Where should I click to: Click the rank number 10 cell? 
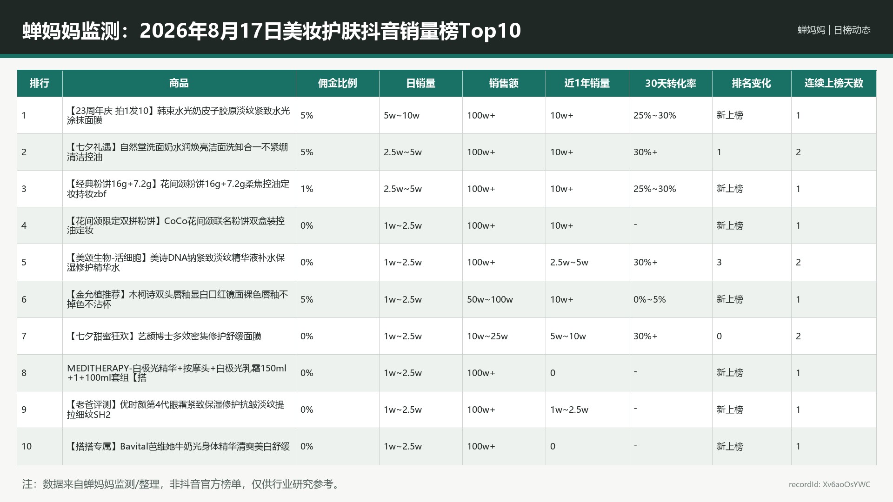[x=40, y=446]
